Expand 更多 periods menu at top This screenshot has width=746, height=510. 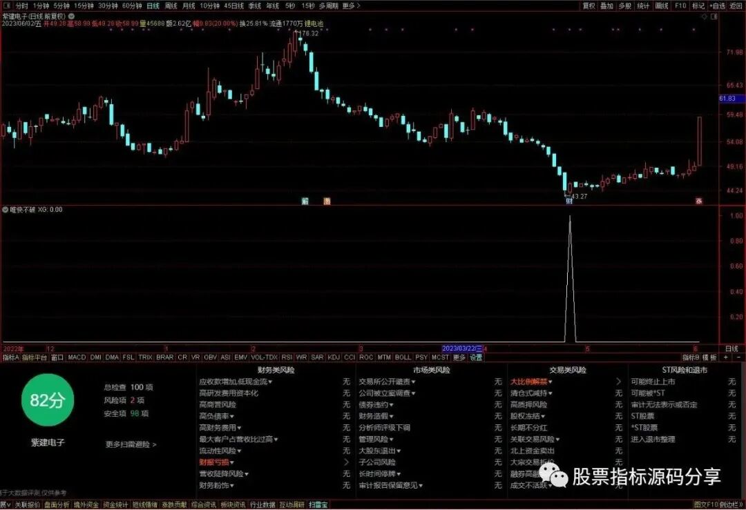351,6
